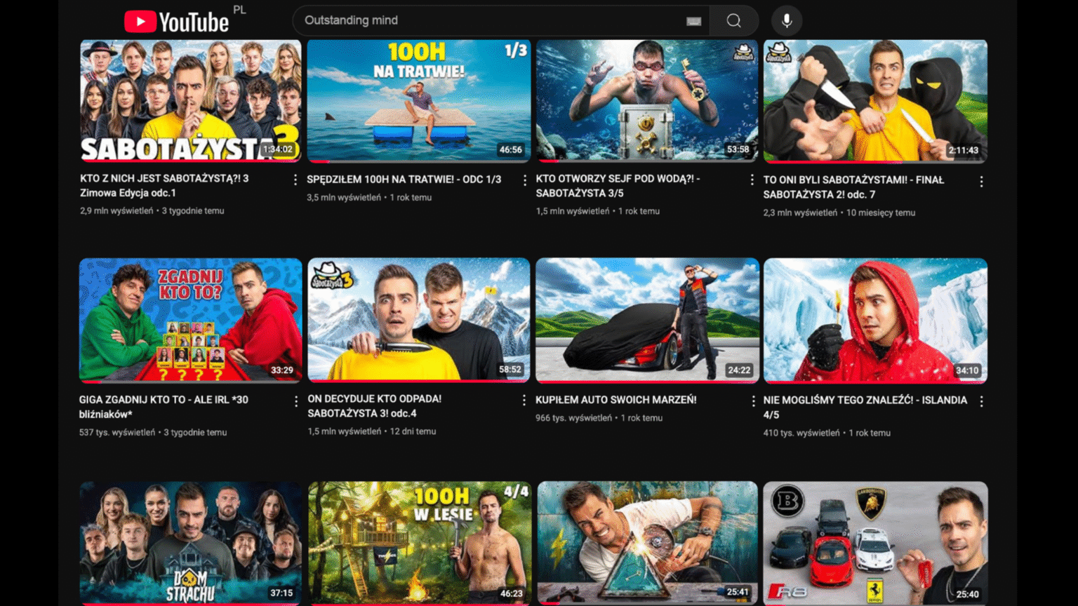Image resolution: width=1078 pixels, height=606 pixels.
Task: Open title link KUPIŁEM AUTO SWOICH MARZEŃ
Action: click(x=615, y=400)
